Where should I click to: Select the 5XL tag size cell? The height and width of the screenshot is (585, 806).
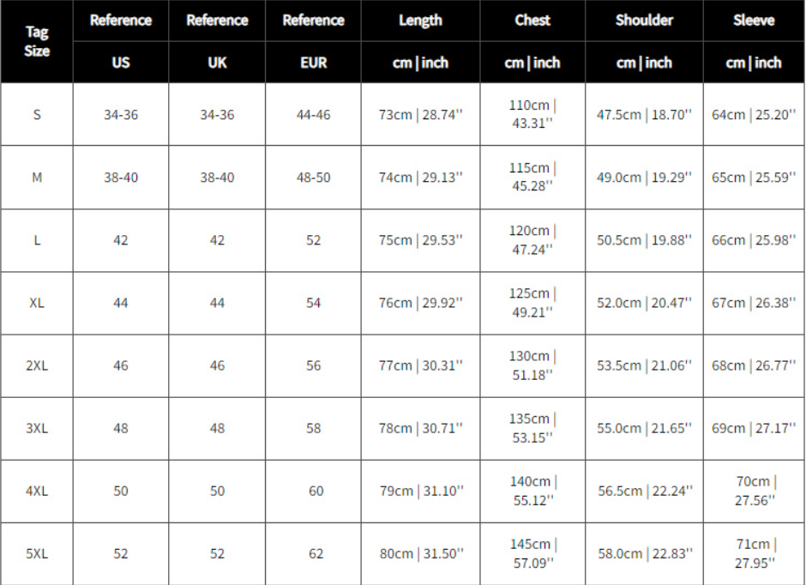[37, 554]
